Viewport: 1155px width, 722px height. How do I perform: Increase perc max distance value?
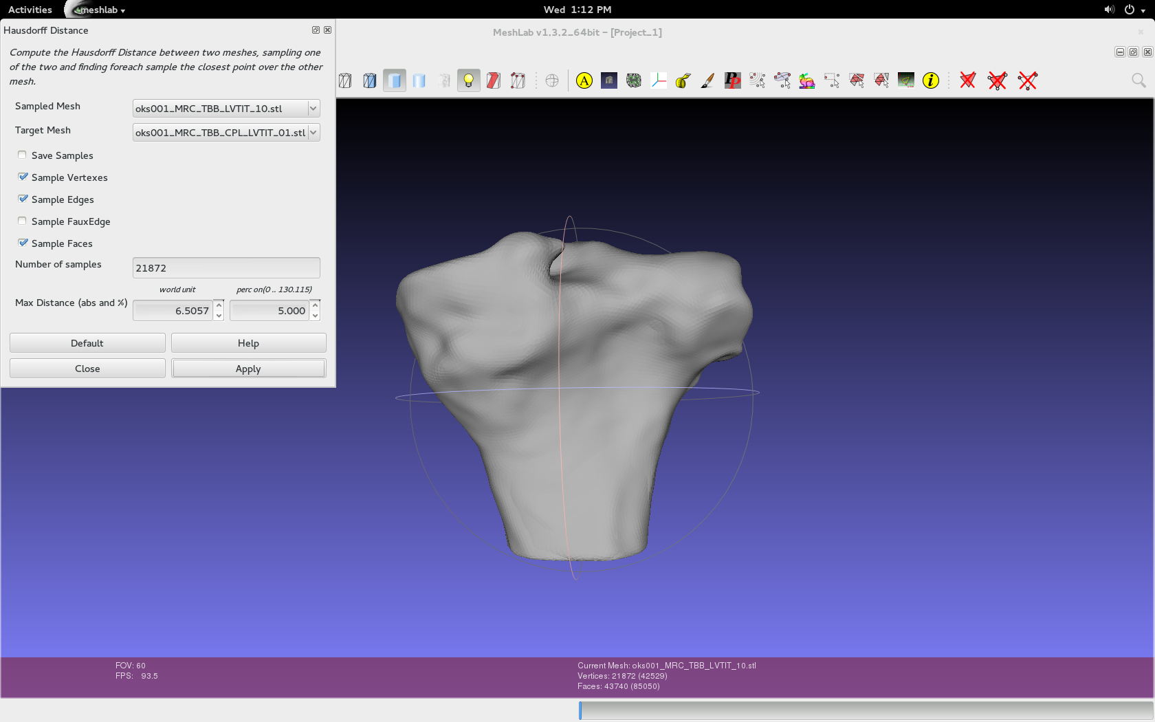(315, 305)
